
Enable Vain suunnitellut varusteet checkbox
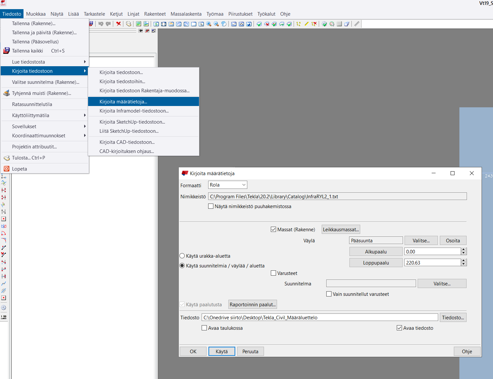[329, 294]
